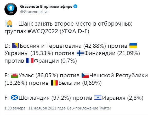The width and height of the screenshot is (148, 116).
Task: Click the Wales dragon flag emoji
Action: point(14,75)
